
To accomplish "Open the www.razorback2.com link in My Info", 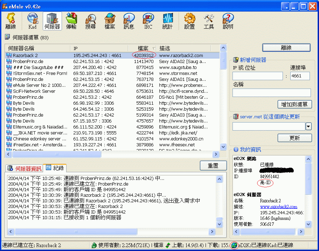I will click(x=278, y=207).
